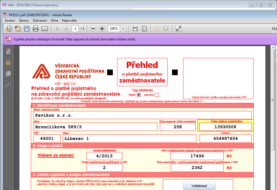Click the Hlášení za období link
The image size is (277, 190).
[56, 155]
